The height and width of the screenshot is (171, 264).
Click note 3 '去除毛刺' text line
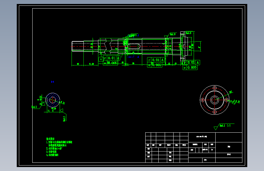51,152
